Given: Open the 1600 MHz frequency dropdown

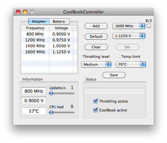Looking at the screenshot, I should click(x=129, y=26).
